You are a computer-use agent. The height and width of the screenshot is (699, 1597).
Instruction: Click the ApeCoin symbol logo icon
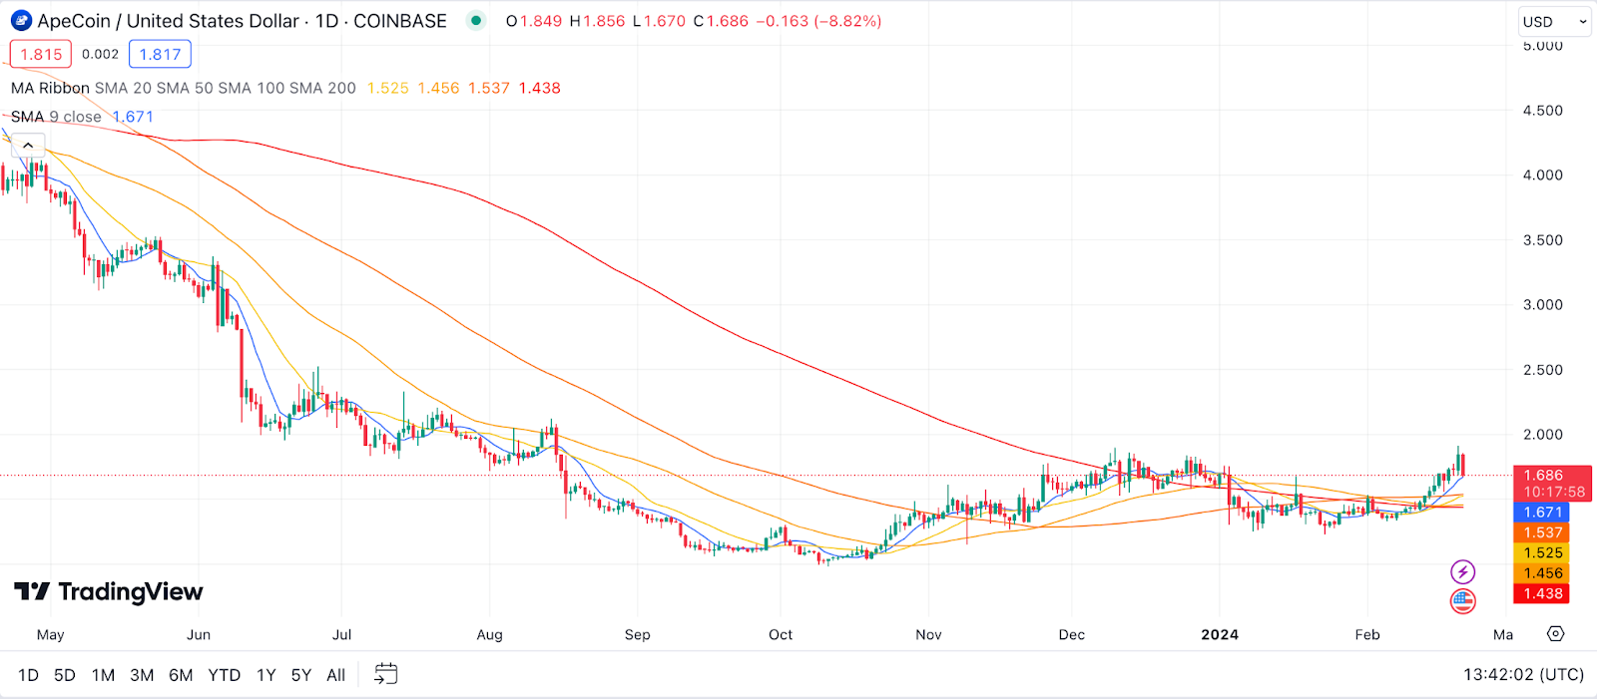pos(21,21)
